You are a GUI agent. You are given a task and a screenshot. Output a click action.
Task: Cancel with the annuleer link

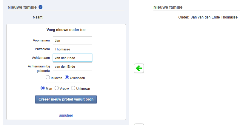[x=66, y=115]
